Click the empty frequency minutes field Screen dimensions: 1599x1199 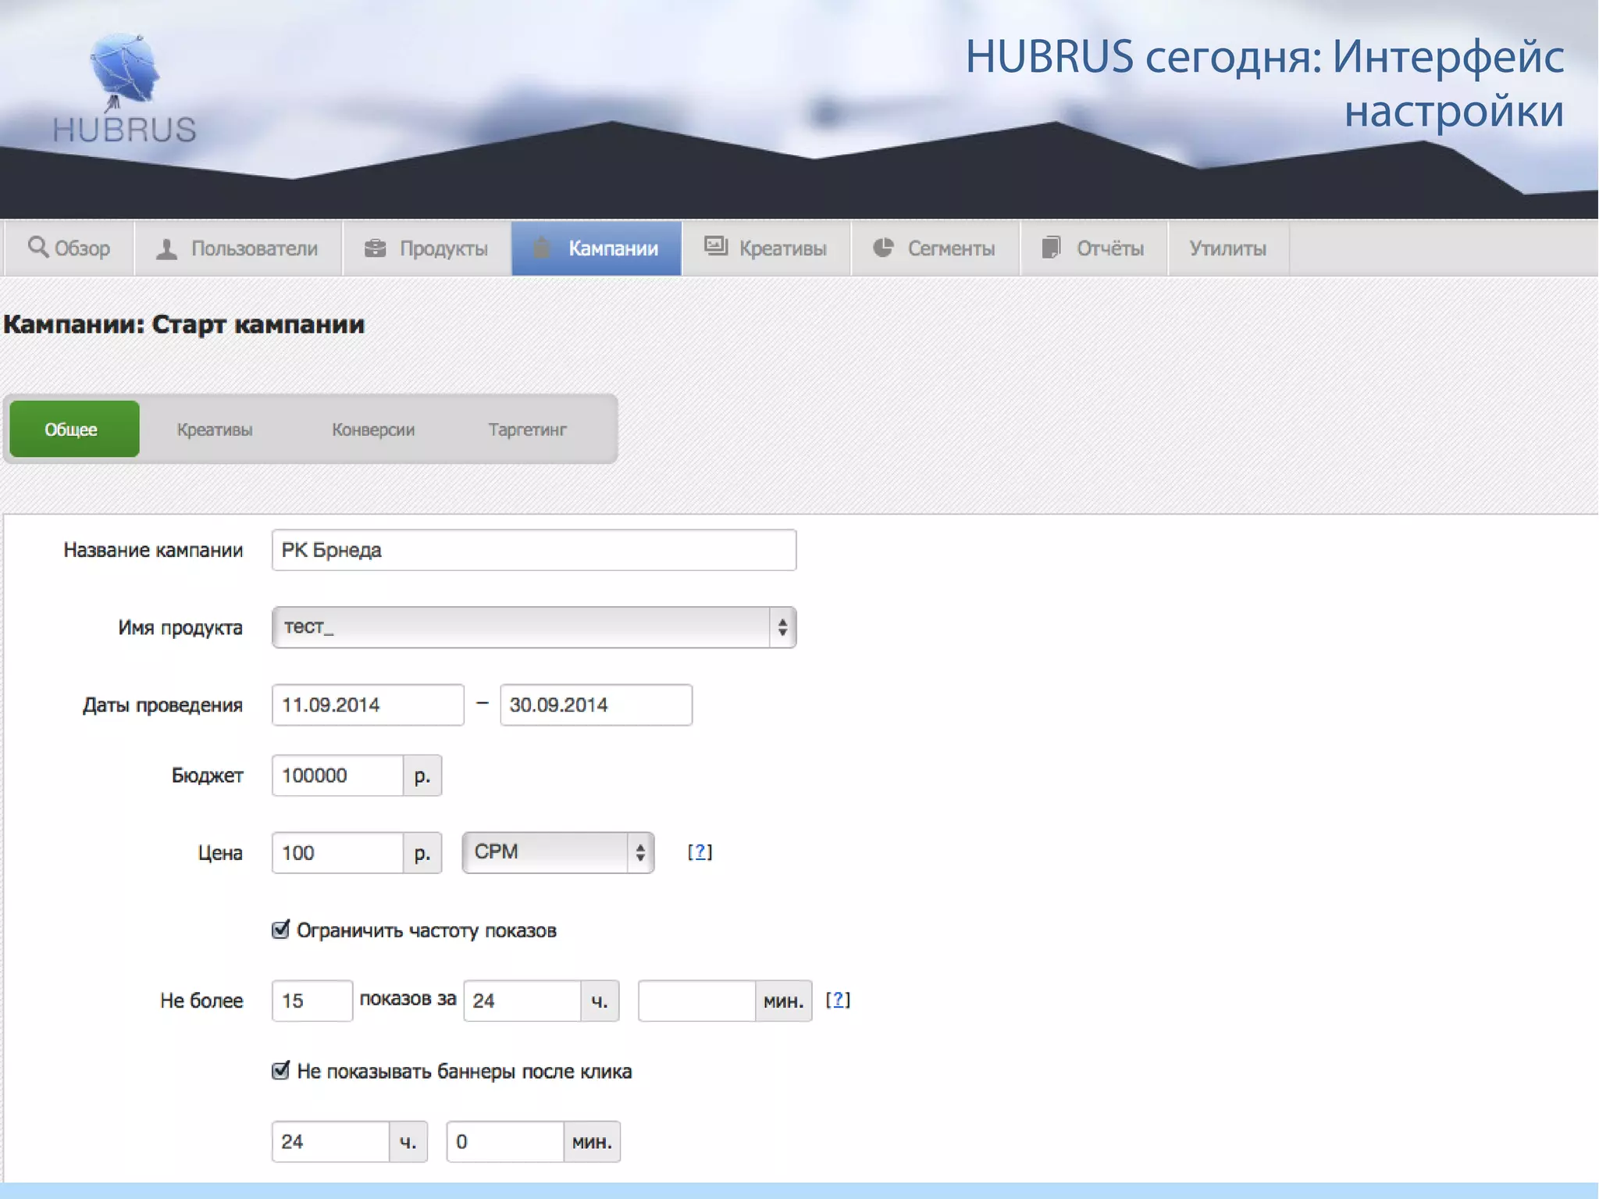tap(696, 1001)
